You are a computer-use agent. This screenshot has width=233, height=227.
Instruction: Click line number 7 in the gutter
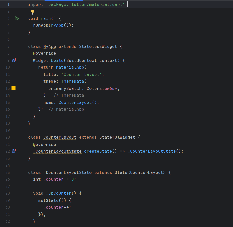click(8, 46)
